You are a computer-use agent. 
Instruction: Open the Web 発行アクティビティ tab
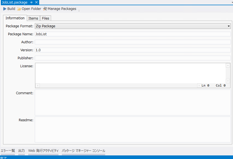pyautogui.click(x=43, y=151)
